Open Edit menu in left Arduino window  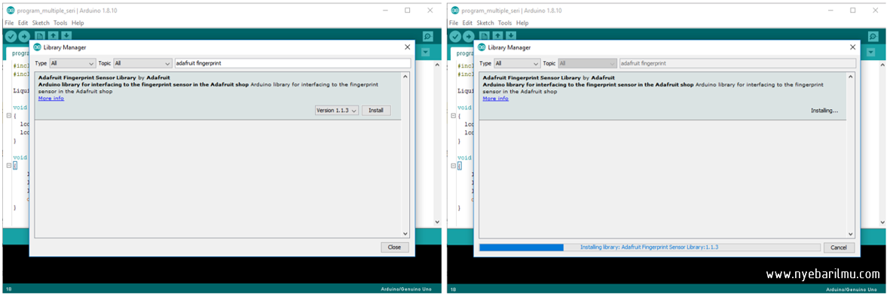[x=23, y=23]
